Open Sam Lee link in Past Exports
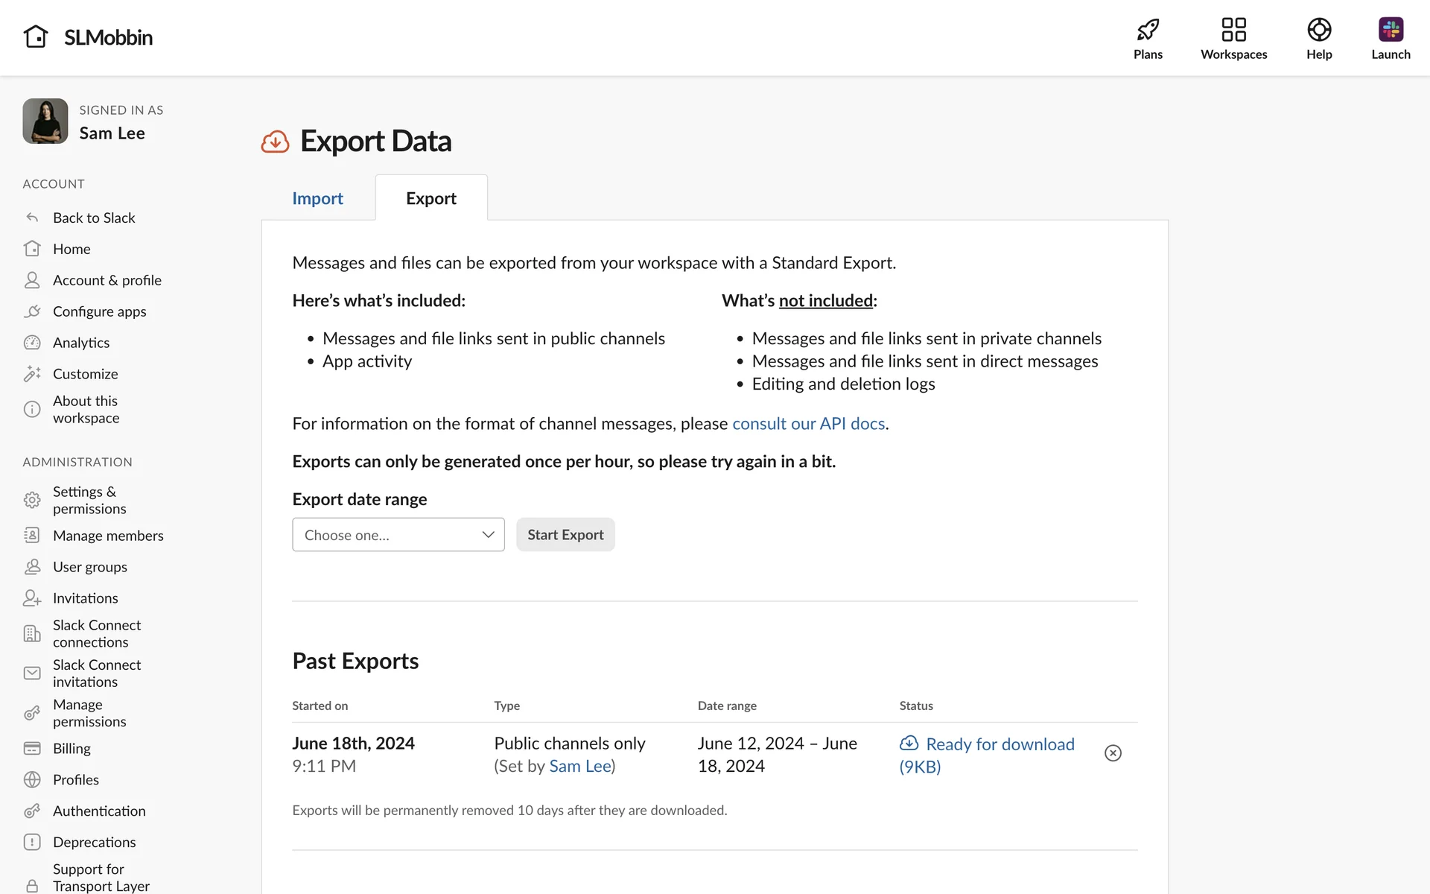Viewport: 1430px width, 894px height. (x=579, y=766)
